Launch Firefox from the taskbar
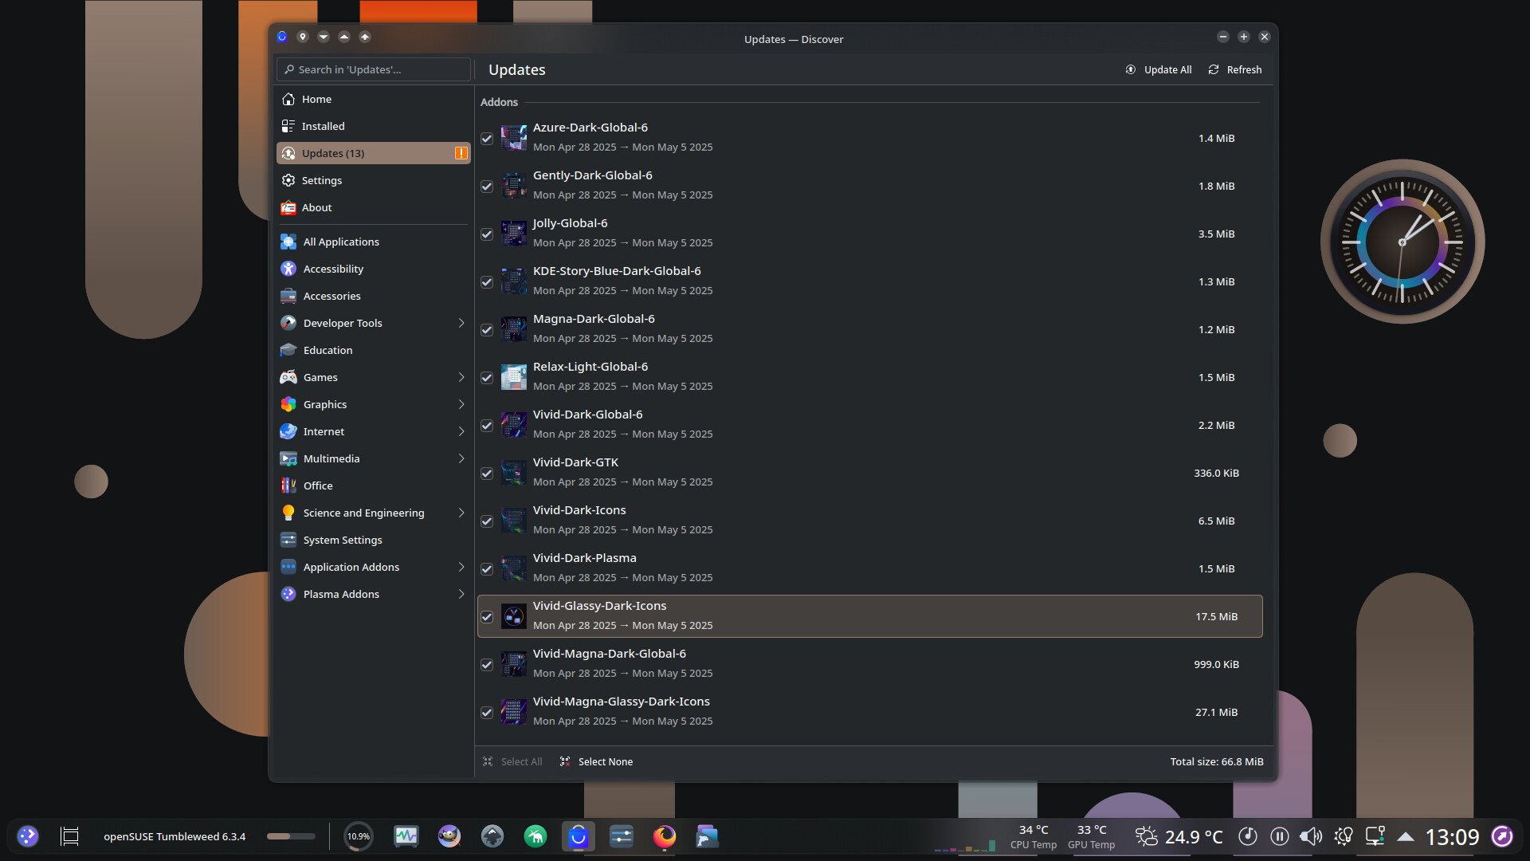Viewport: 1530px width, 861px height. pyautogui.click(x=665, y=836)
